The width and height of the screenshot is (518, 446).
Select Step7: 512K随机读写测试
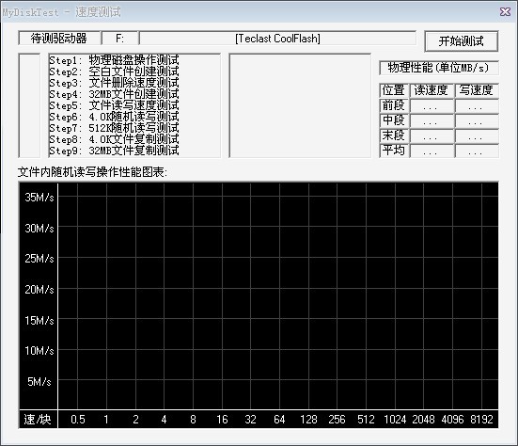click(x=115, y=128)
